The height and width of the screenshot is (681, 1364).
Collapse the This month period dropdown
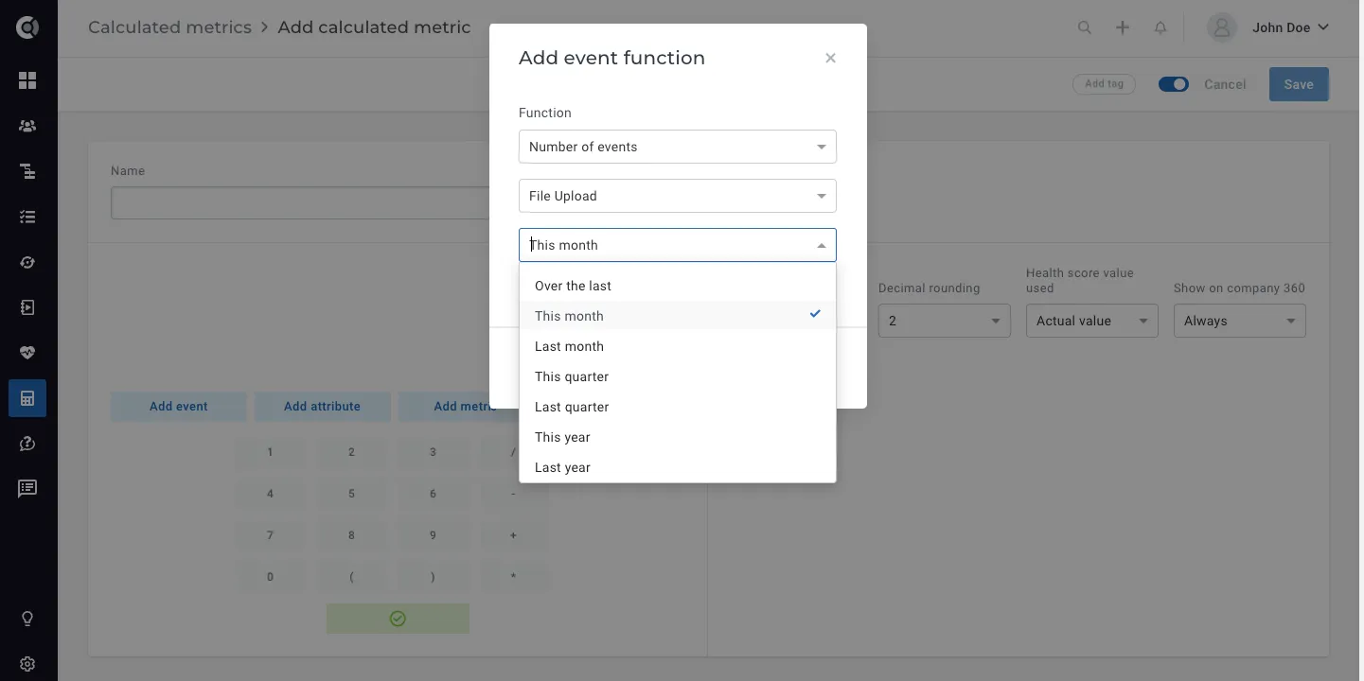(678, 245)
